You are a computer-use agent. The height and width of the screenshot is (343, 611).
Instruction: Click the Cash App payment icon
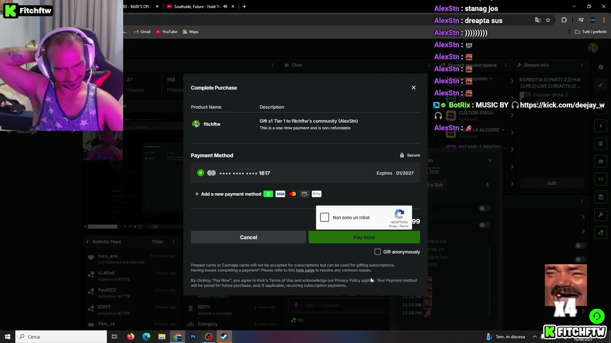pos(268,194)
